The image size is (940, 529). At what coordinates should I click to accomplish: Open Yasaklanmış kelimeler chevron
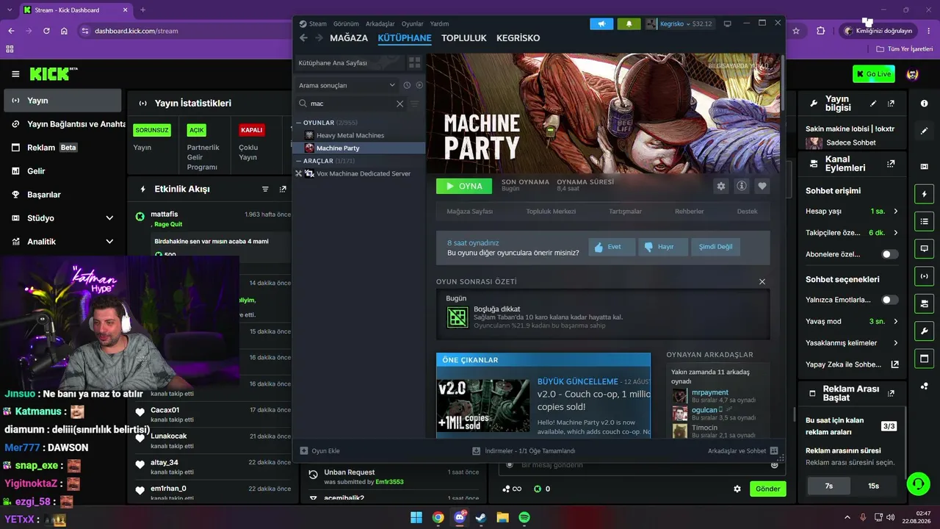(x=895, y=343)
